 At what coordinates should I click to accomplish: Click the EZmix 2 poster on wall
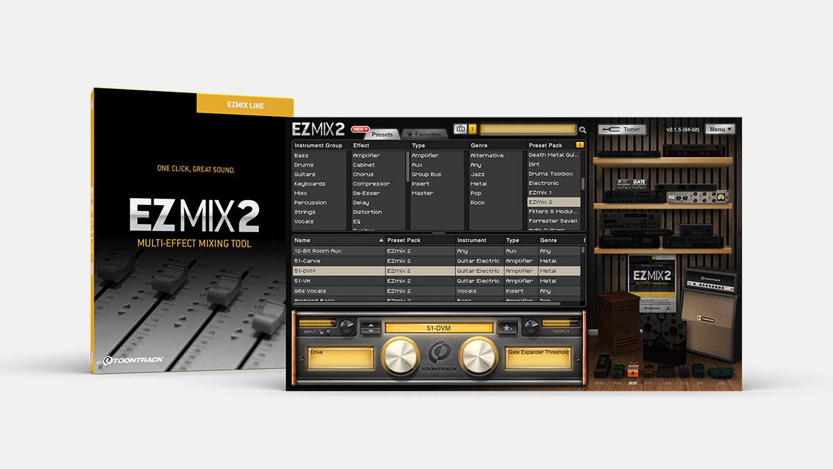(x=653, y=283)
